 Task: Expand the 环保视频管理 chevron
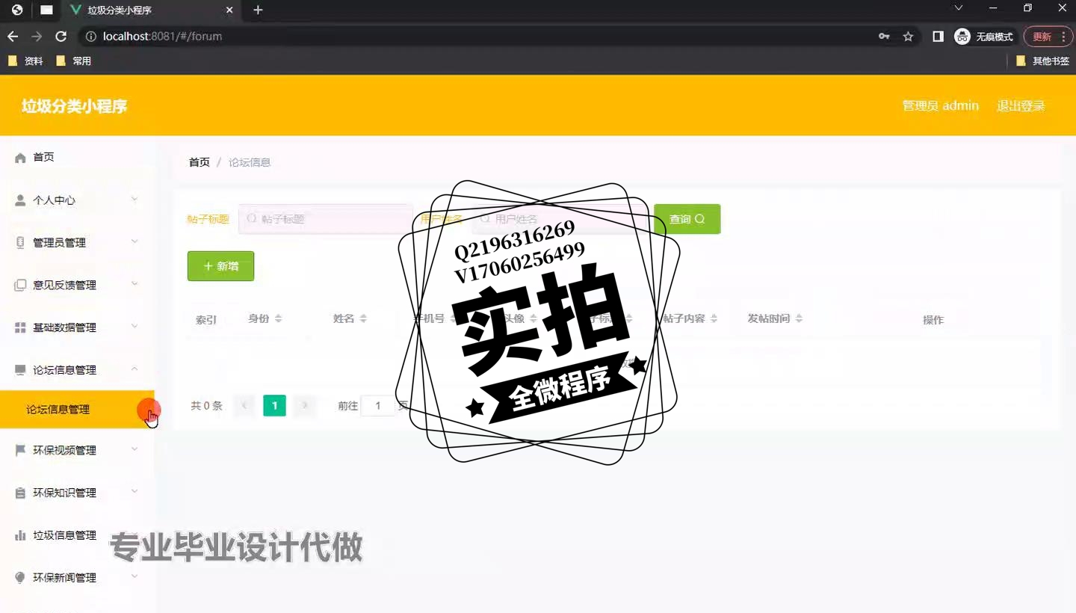[x=134, y=450]
